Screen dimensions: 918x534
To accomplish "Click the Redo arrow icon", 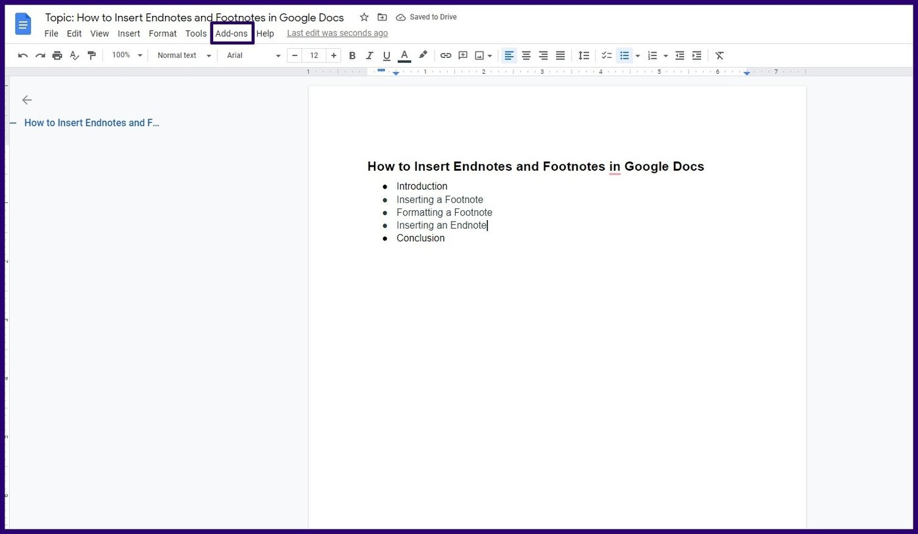I will point(40,55).
